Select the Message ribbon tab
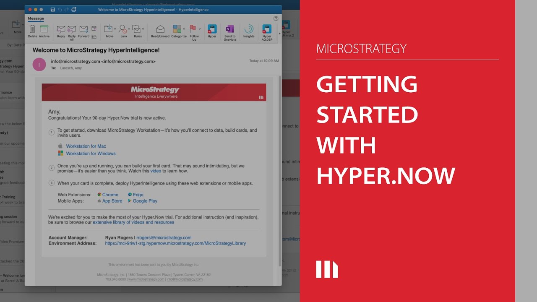This screenshot has height=302, width=537. (36, 18)
